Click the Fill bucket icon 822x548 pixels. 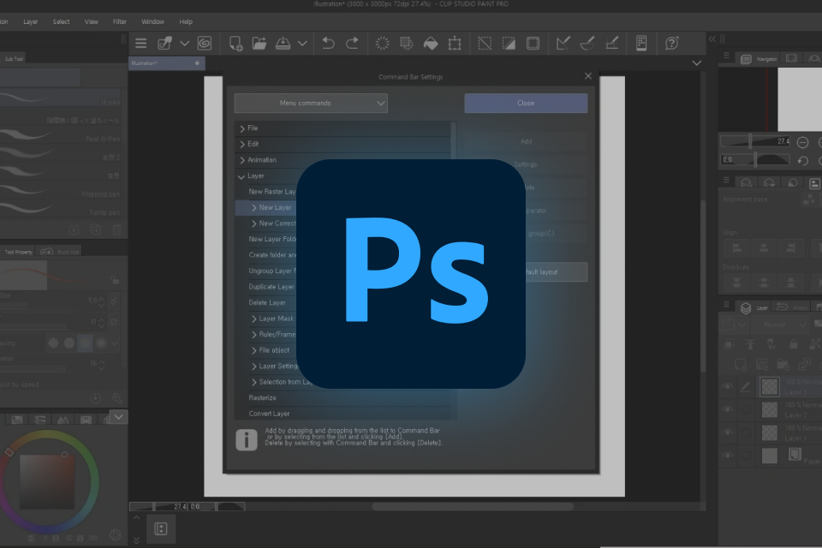(x=431, y=44)
